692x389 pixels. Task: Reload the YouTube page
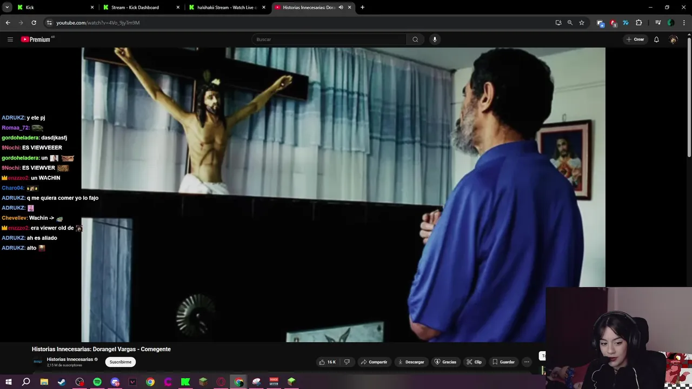(34, 23)
